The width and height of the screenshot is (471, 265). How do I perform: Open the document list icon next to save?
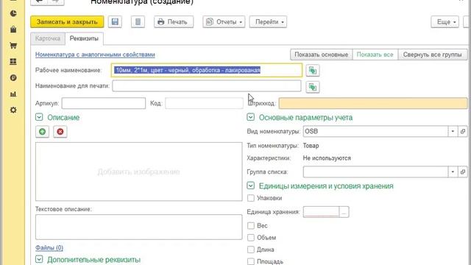point(138,22)
